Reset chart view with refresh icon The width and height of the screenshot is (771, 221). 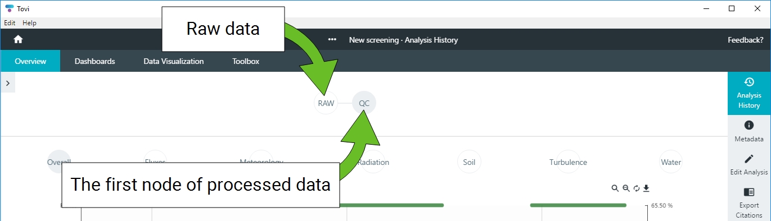tap(636, 188)
